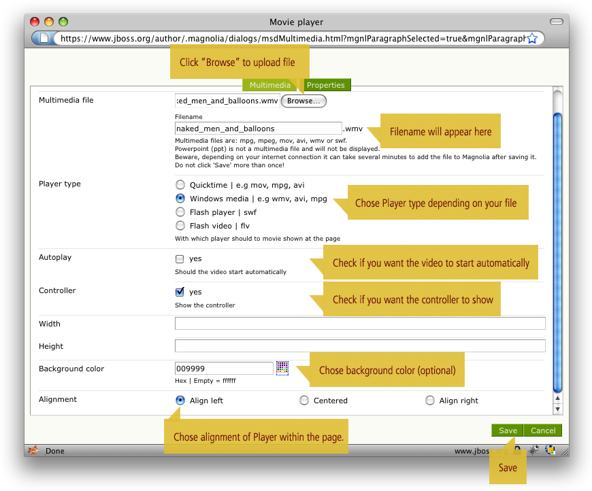Viewport: 592px width, 491px height.
Task: Click the globe shield icon in status bar
Action: tap(550, 450)
